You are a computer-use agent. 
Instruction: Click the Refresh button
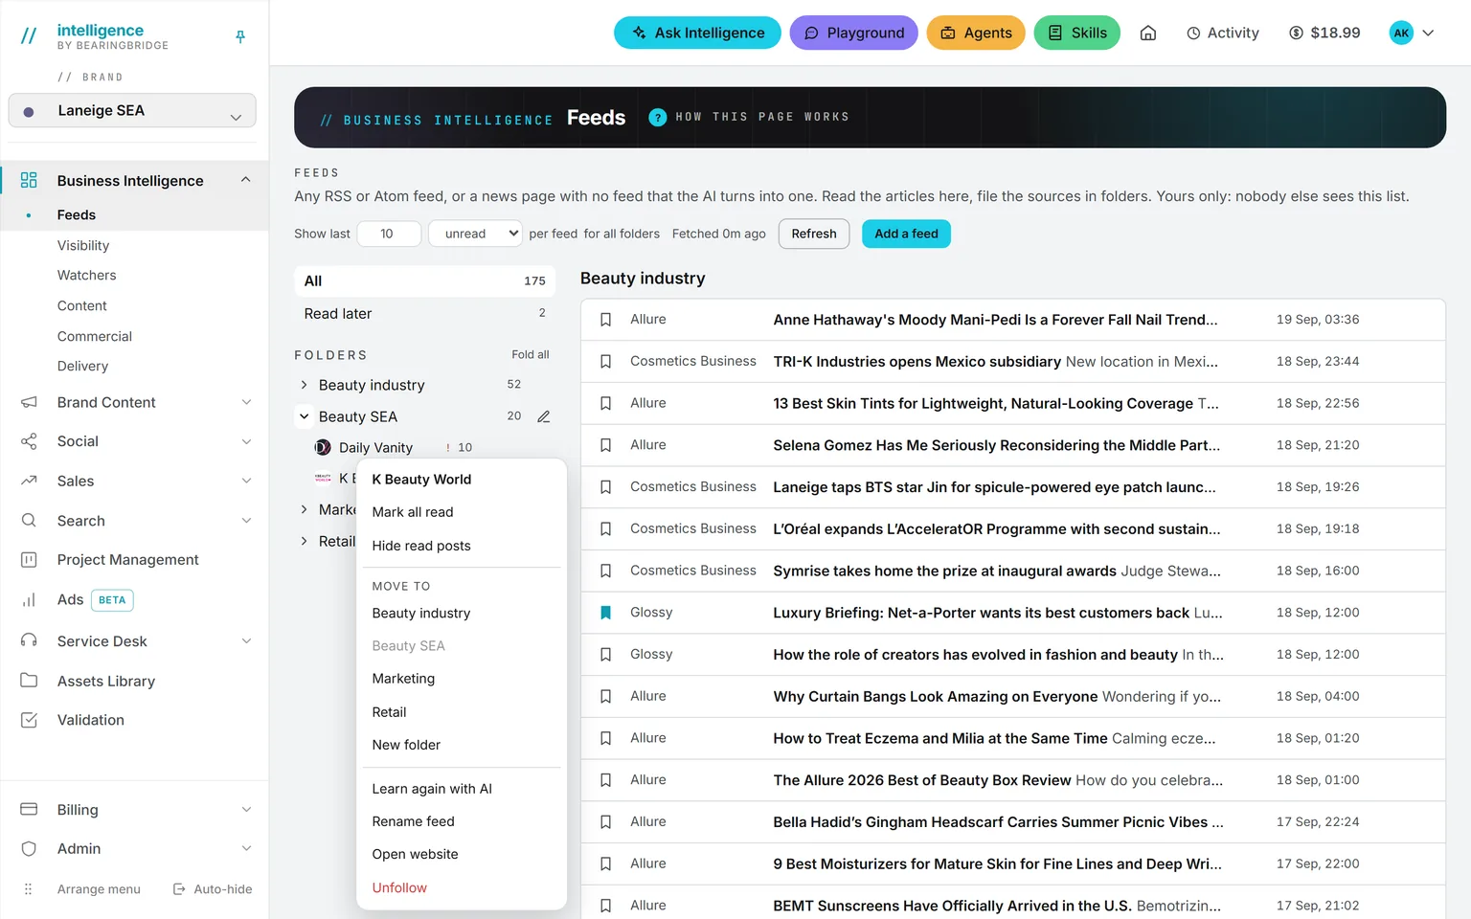point(814,234)
